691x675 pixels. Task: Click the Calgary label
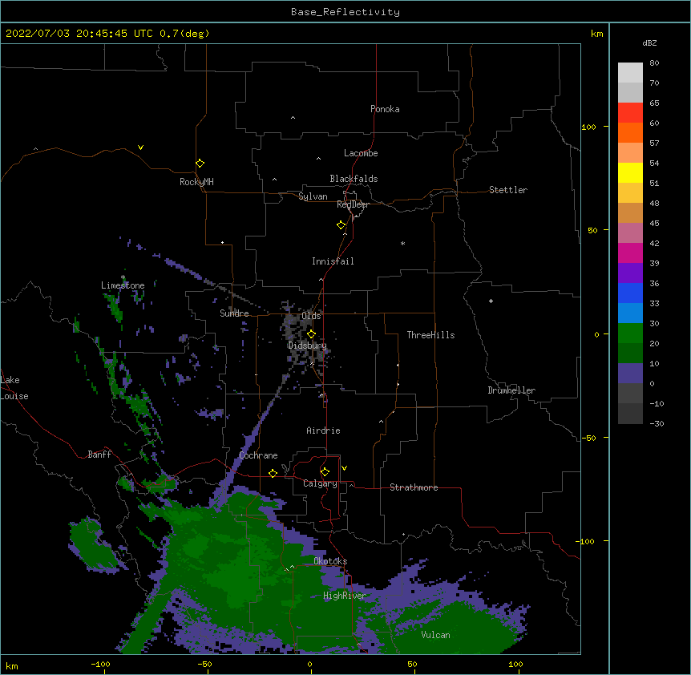pyautogui.click(x=321, y=483)
